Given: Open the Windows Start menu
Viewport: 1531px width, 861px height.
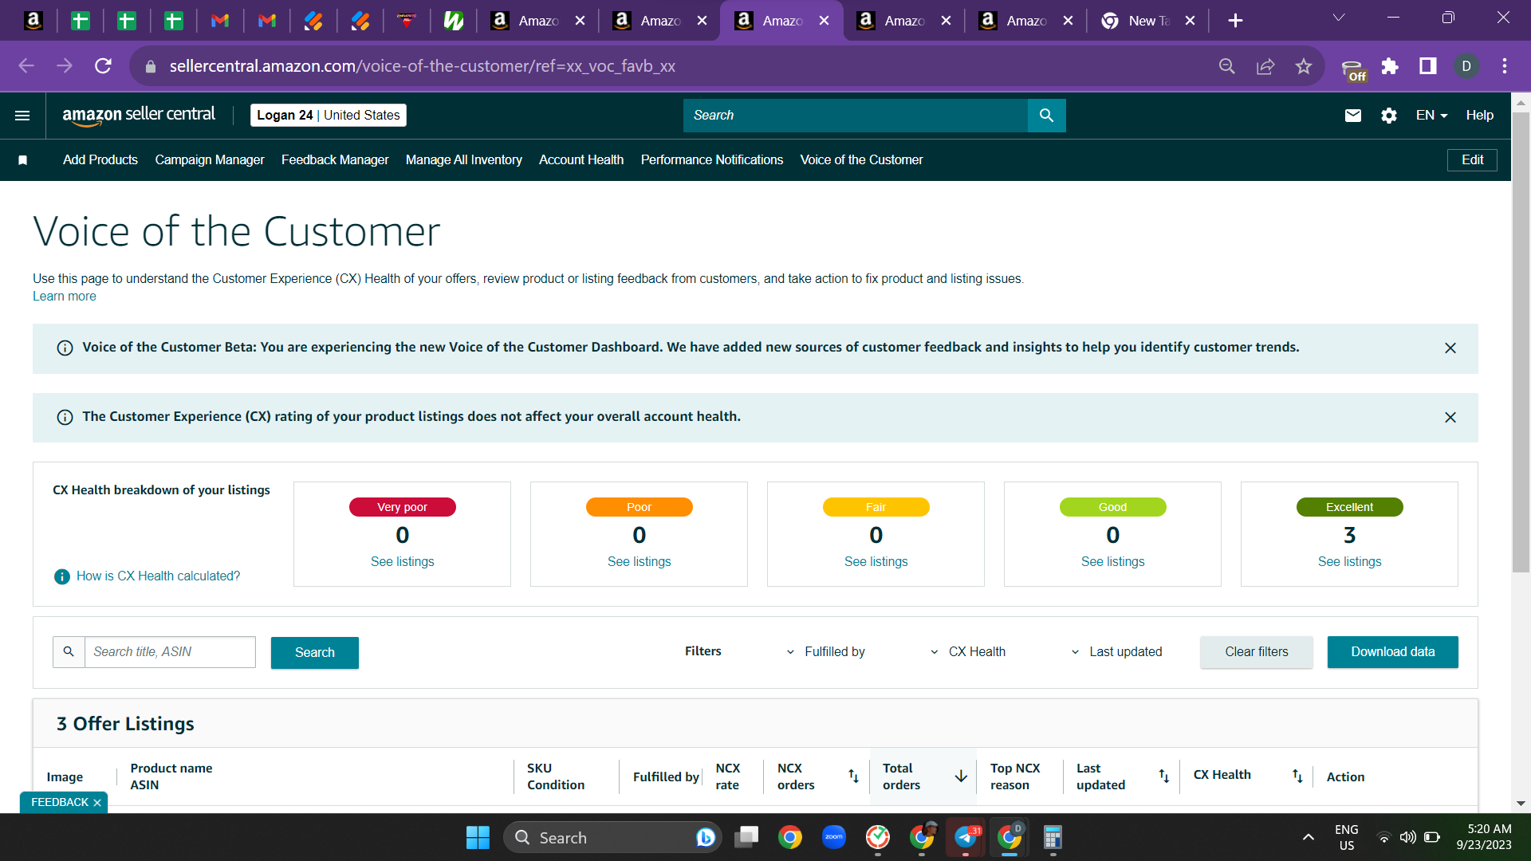Looking at the screenshot, I should coord(478,838).
